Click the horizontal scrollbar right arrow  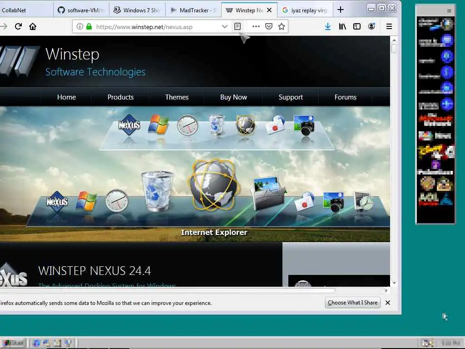click(386, 290)
